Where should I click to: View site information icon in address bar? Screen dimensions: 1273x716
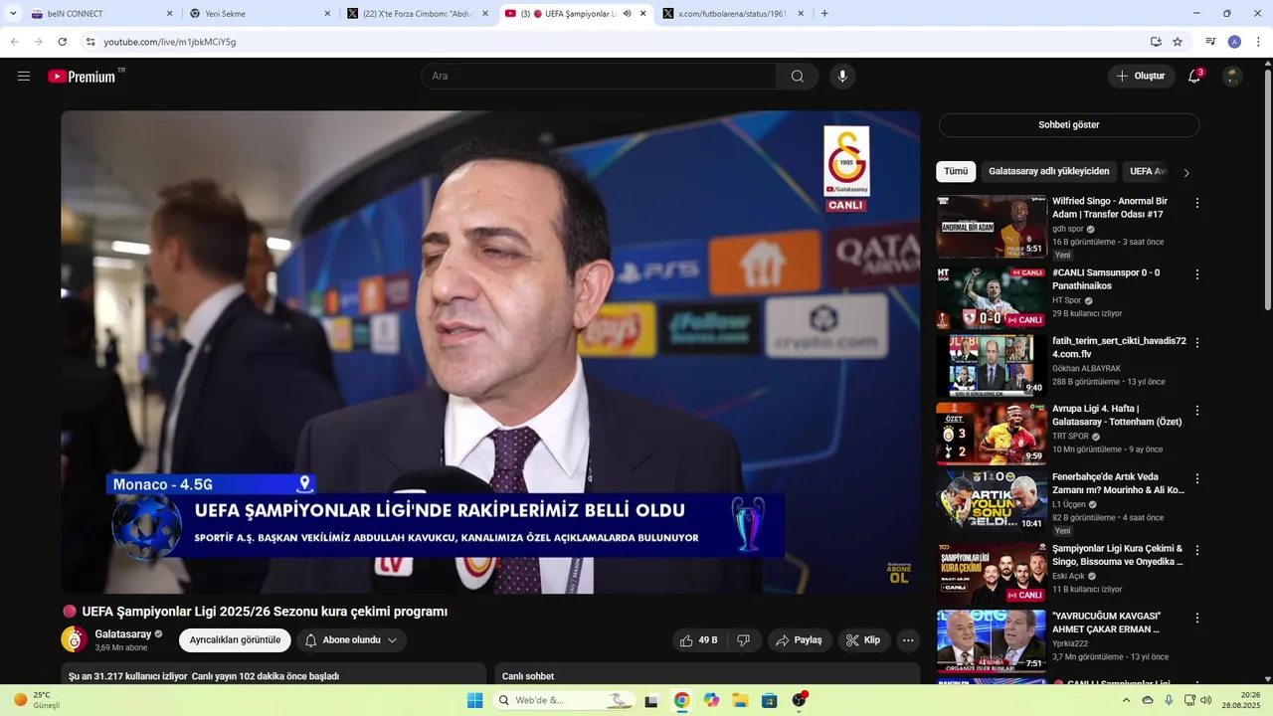coord(90,42)
